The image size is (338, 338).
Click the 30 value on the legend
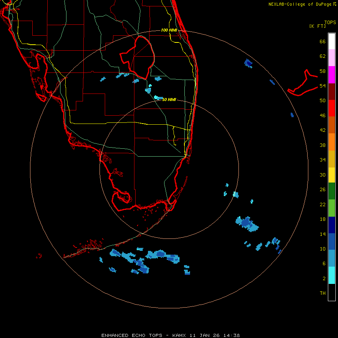[323, 175]
